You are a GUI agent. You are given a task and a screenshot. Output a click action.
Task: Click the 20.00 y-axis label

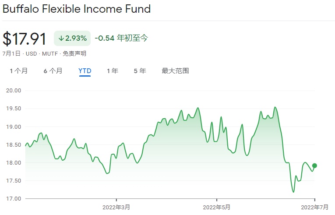(13, 91)
